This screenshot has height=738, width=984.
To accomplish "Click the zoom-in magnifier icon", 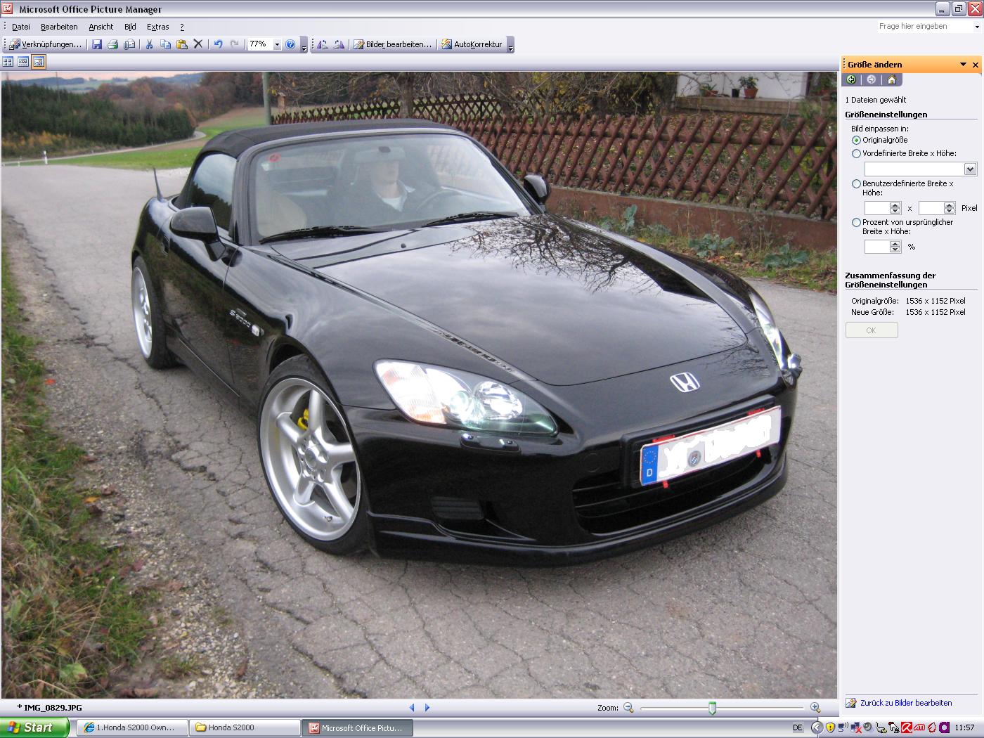I will point(815,708).
